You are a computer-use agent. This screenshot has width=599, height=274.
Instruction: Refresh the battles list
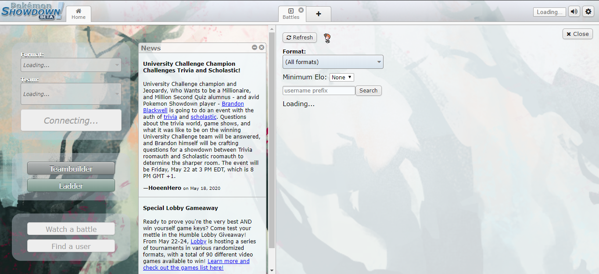tap(300, 38)
